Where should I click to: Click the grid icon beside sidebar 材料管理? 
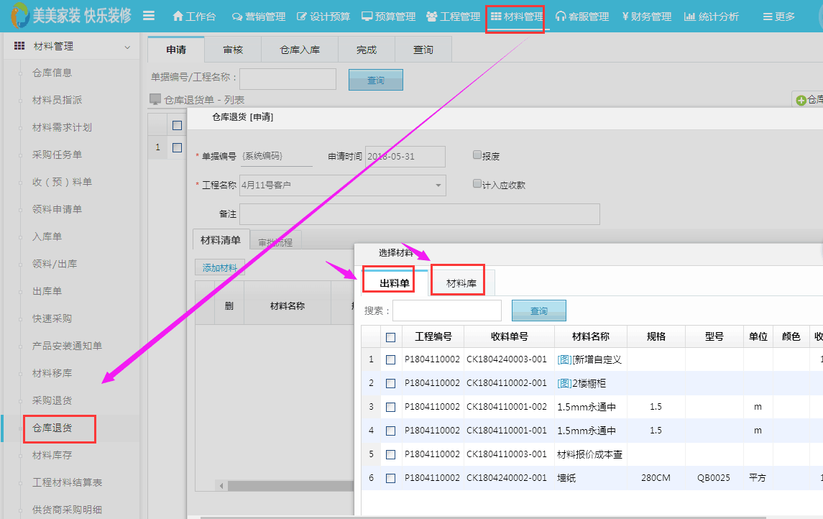tap(18, 45)
